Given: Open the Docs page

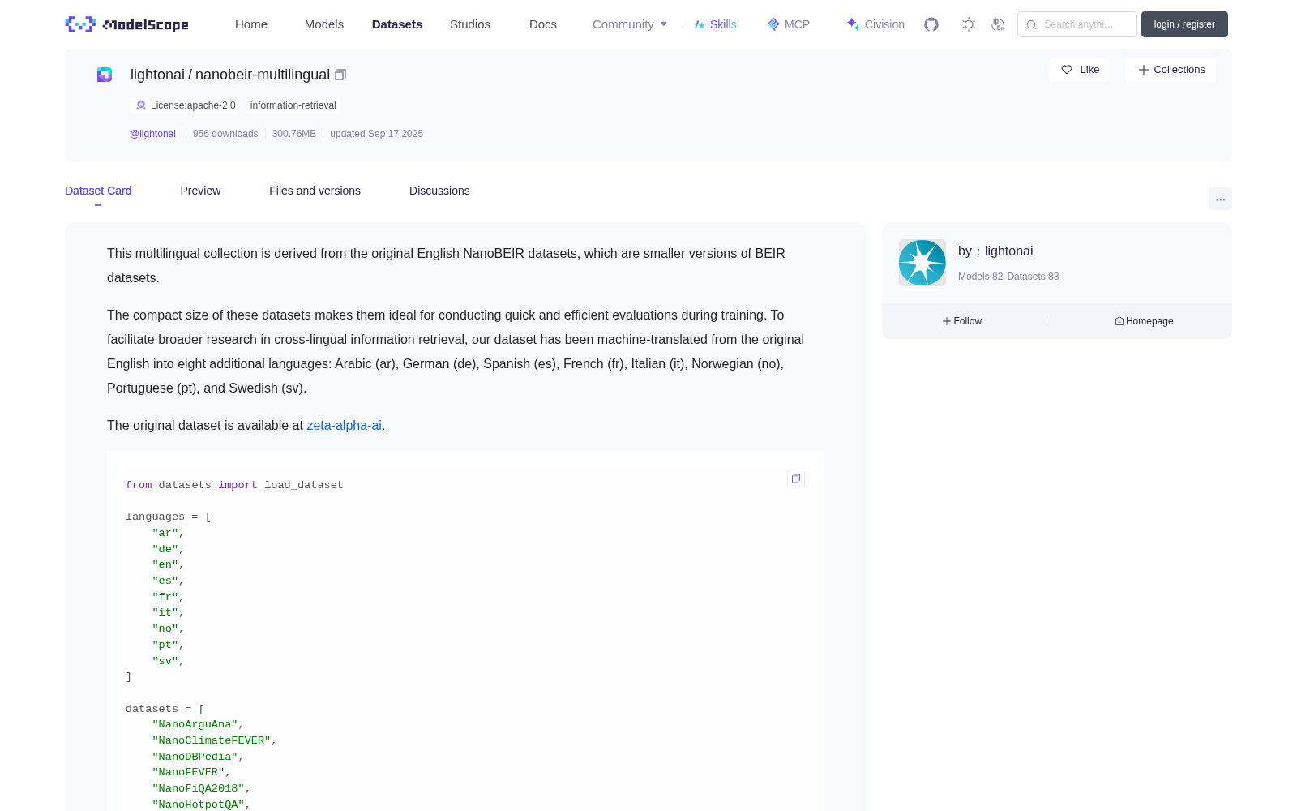Looking at the screenshot, I should [x=543, y=24].
